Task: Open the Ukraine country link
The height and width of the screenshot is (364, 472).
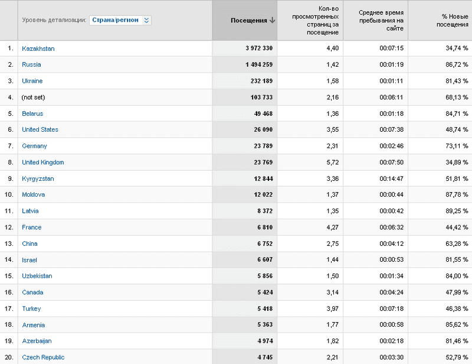Action: [x=32, y=81]
